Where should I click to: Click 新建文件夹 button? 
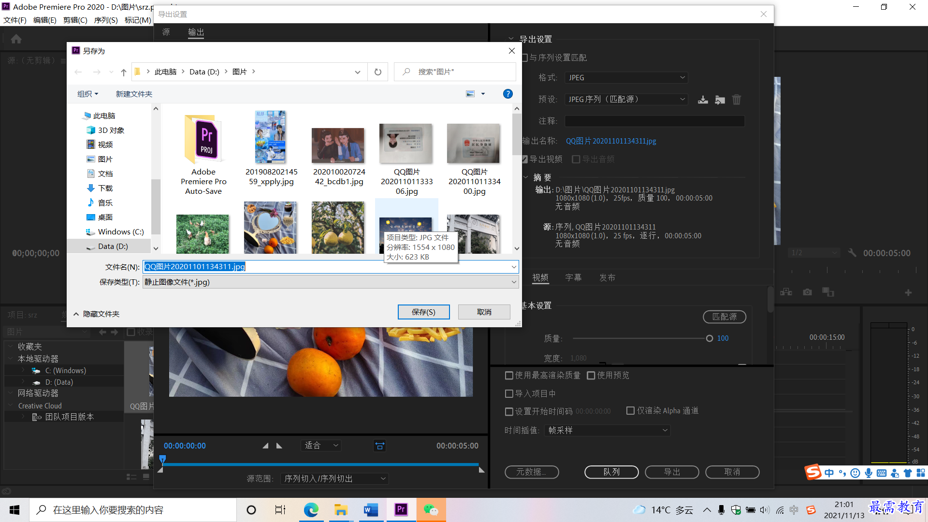pyautogui.click(x=134, y=94)
